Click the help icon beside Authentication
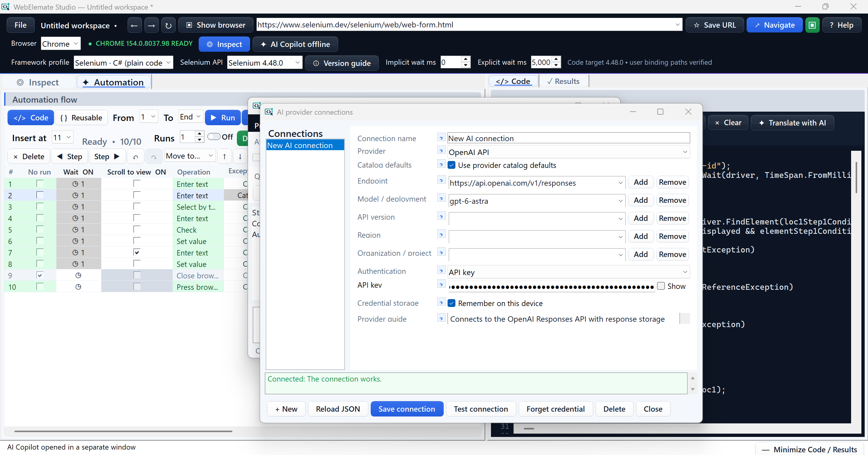The width and height of the screenshot is (868, 455). point(441,271)
